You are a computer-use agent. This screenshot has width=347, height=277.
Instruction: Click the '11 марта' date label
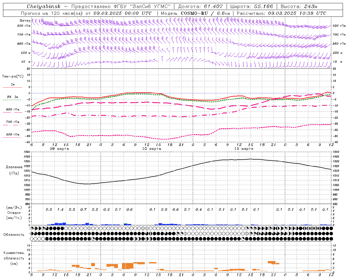244,149
